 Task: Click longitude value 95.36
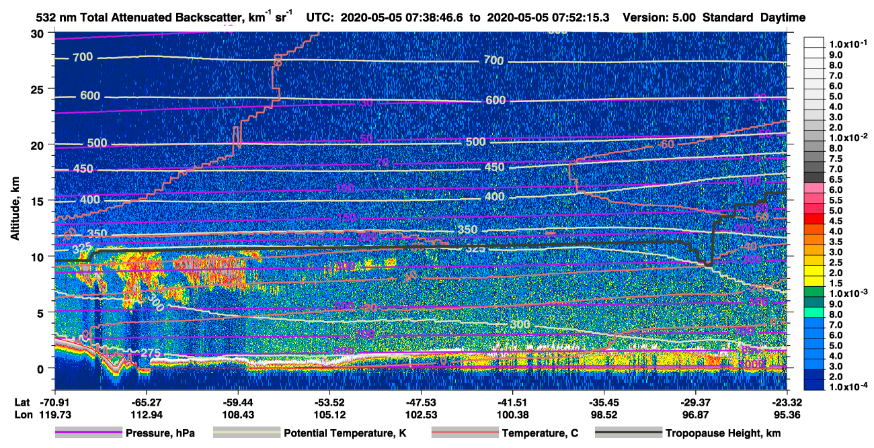pos(787,414)
